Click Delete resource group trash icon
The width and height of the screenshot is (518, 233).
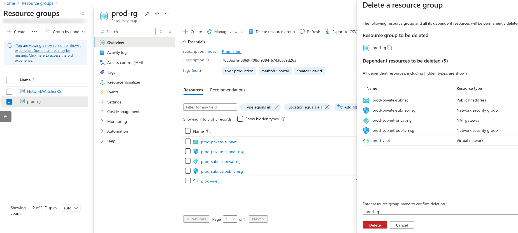click(x=251, y=31)
